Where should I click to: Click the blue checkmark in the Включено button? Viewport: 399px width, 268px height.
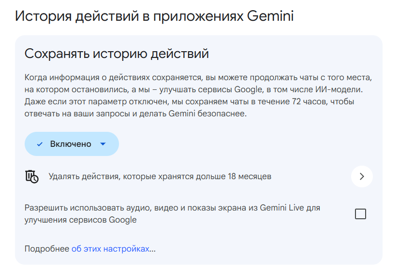(40, 144)
